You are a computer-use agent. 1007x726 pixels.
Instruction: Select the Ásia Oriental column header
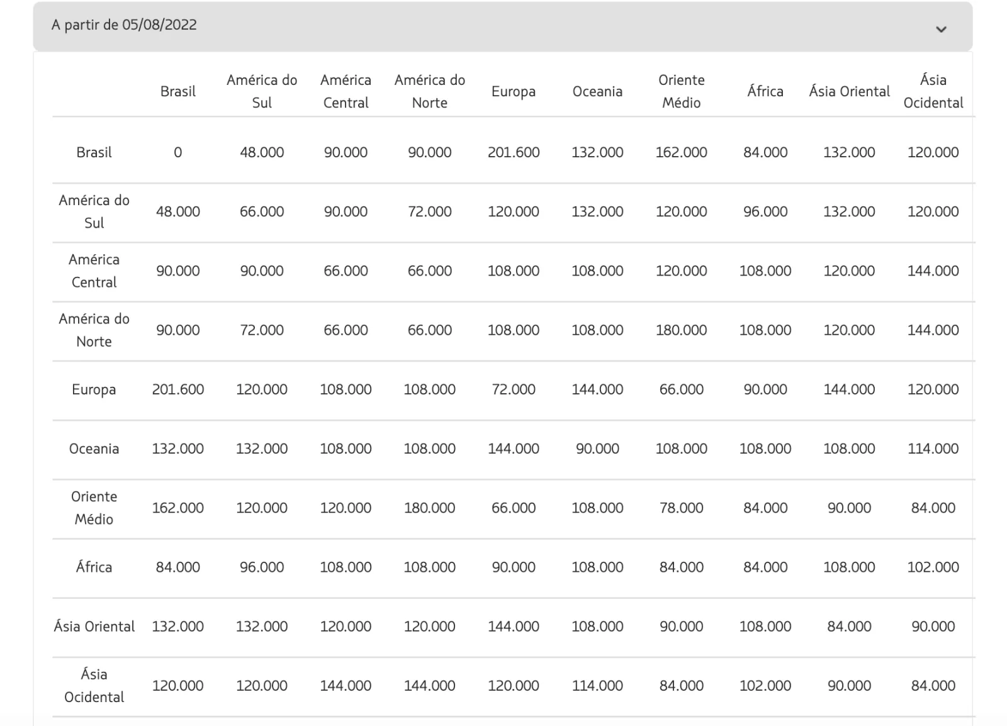pos(849,91)
